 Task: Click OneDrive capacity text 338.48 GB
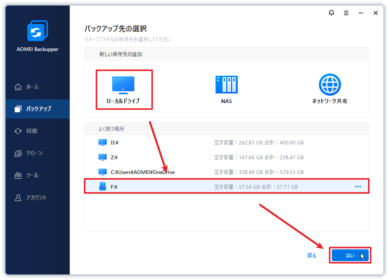click(259, 172)
